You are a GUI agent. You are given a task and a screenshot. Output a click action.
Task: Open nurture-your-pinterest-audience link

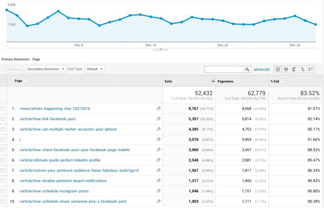click(x=79, y=170)
